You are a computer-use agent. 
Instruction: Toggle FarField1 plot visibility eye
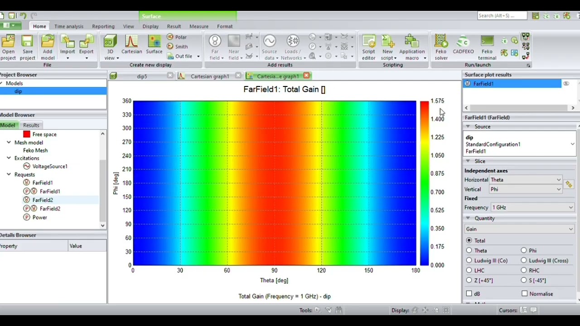click(x=566, y=83)
